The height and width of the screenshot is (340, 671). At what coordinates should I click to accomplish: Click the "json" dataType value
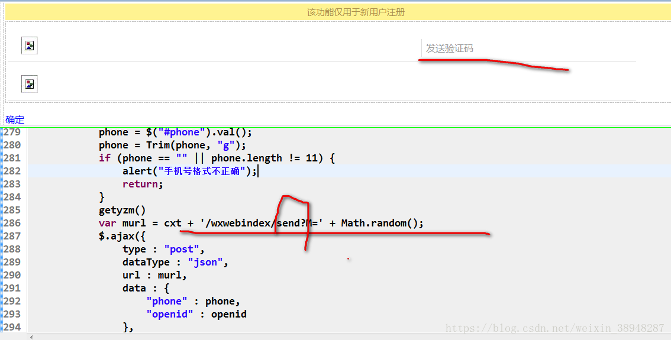pyautogui.click(x=205, y=262)
